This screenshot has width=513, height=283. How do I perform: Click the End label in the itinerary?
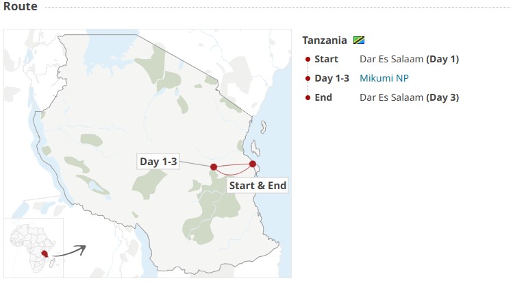[x=323, y=97]
